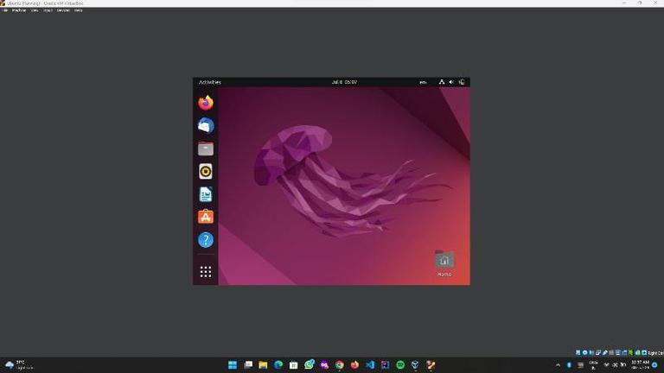Click the VirtualBox USB devices status icon
The width and height of the screenshot is (664, 373).
pyautogui.click(x=604, y=352)
